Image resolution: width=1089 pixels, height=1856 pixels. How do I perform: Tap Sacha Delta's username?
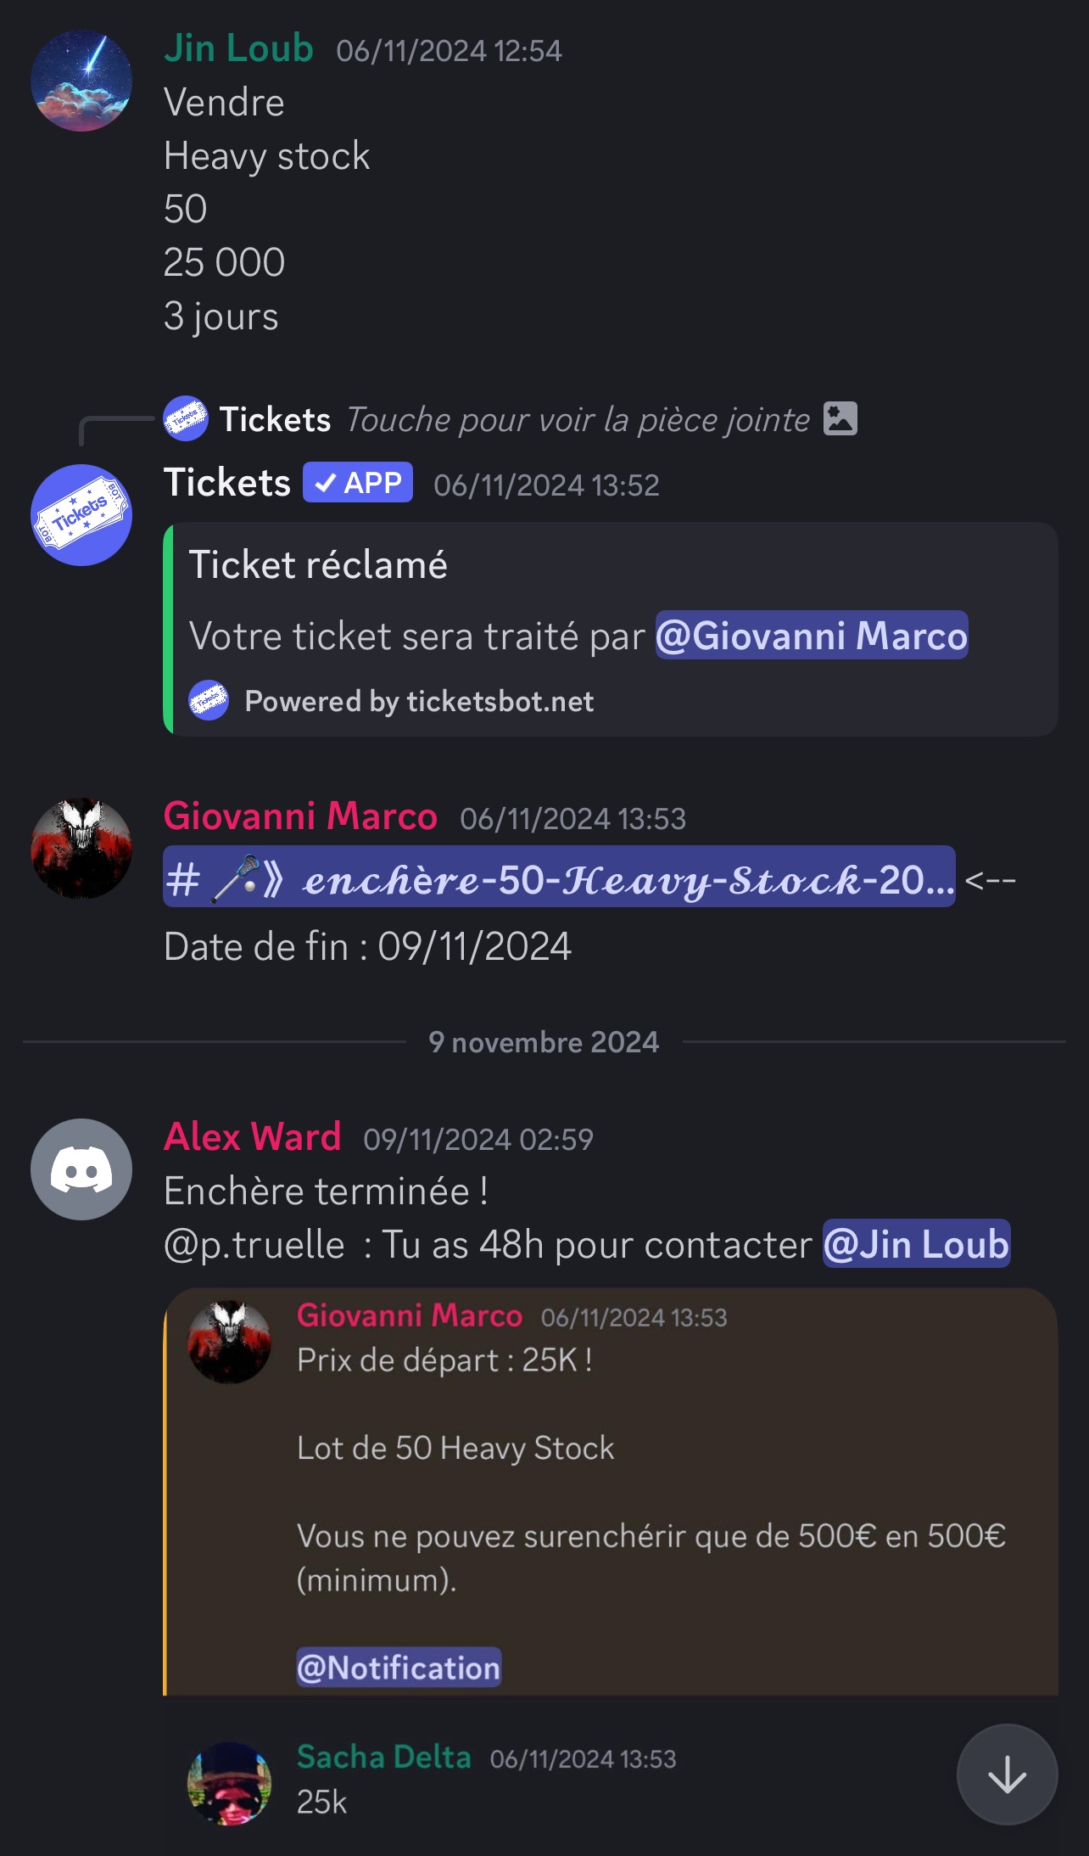383,1757
